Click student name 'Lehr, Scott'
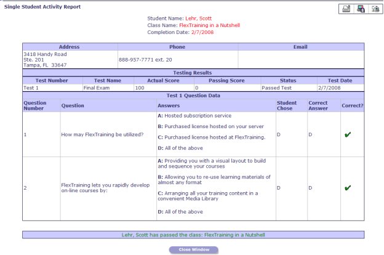The height and width of the screenshot is (255, 384). [x=198, y=18]
